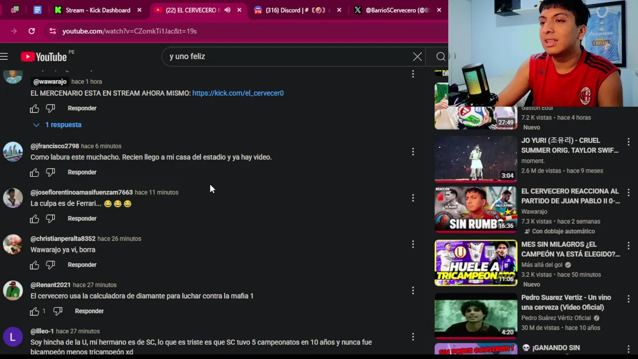Open options menu for @christianperalta8352's comment

click(x=413, y=244)
